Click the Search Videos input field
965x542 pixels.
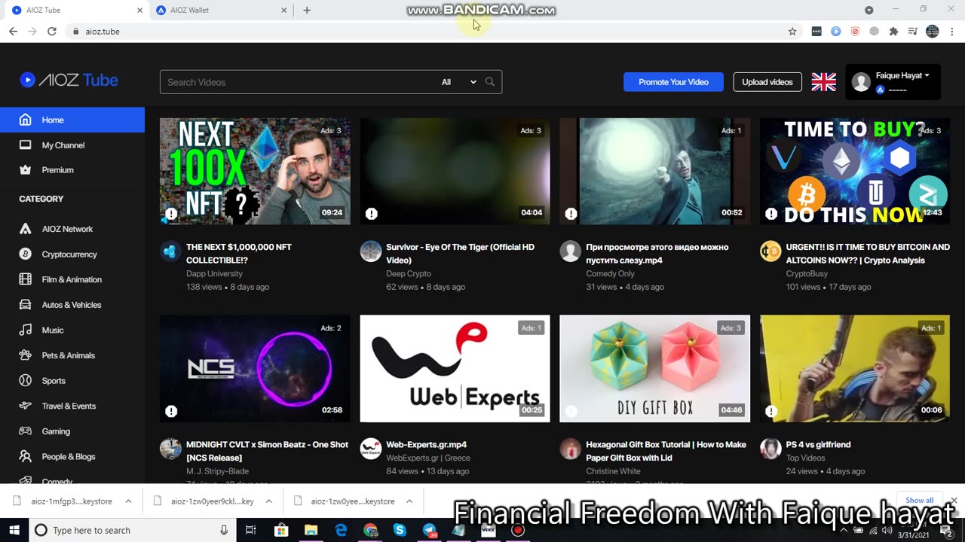[x=298, y=82]
